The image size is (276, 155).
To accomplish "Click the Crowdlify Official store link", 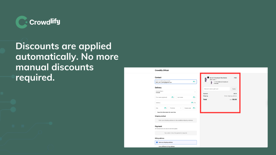I will tap(162, 70).
